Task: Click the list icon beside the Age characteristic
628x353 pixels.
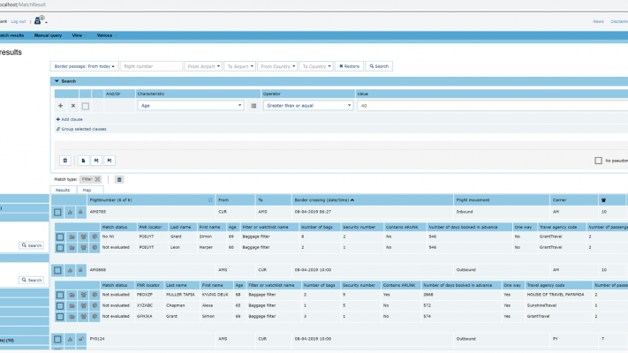Action: click(x=253, y=105)
